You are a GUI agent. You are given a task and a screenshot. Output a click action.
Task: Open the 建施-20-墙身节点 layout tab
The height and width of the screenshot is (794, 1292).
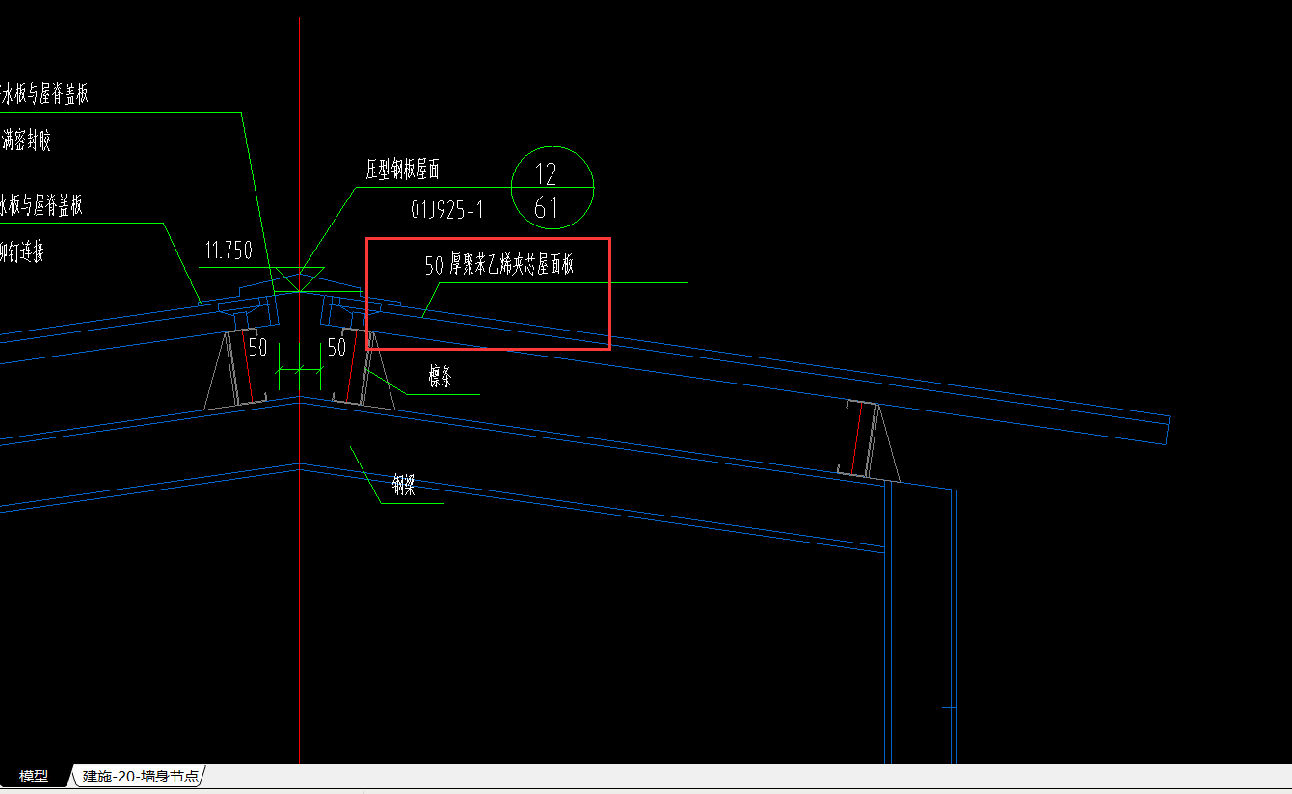[141, 776]
